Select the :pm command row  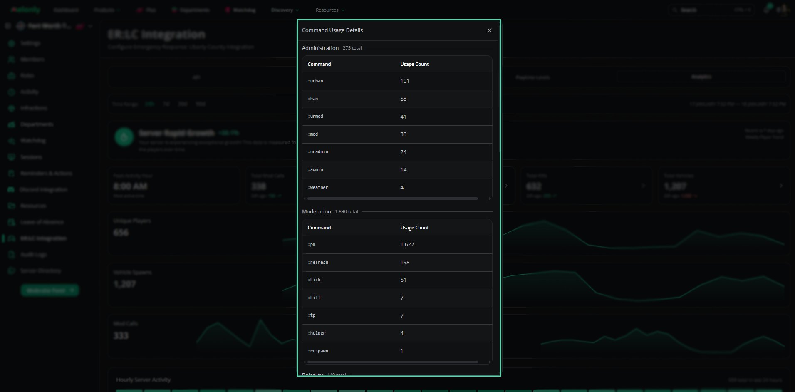pos(397,245)
